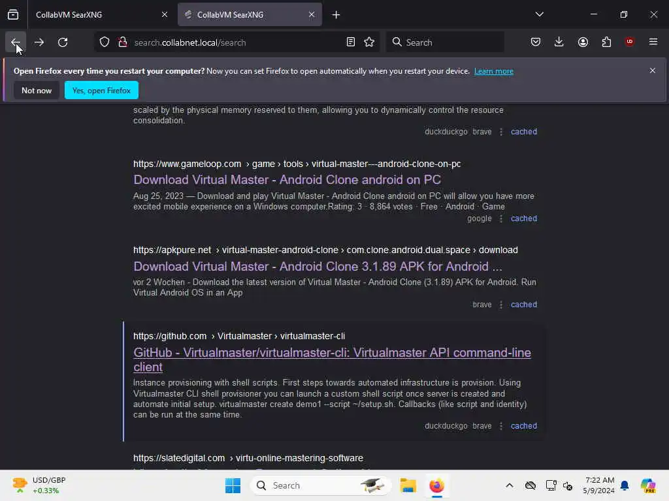Open the tracking protection shield icon
Viewport: 669px width, 501px height.
[105, 42]
